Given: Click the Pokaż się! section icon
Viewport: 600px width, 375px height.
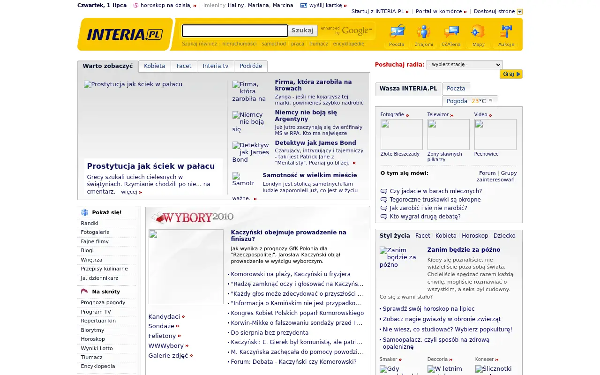Looking at the screenshot, I should 84,212.
